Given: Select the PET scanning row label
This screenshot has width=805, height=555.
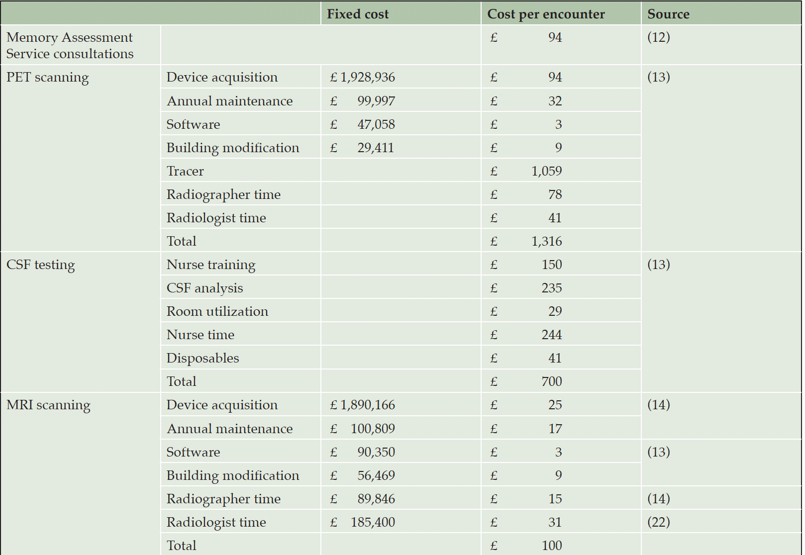Looking at the screenshot, I should pyautogui.click(x=47, y=78).
